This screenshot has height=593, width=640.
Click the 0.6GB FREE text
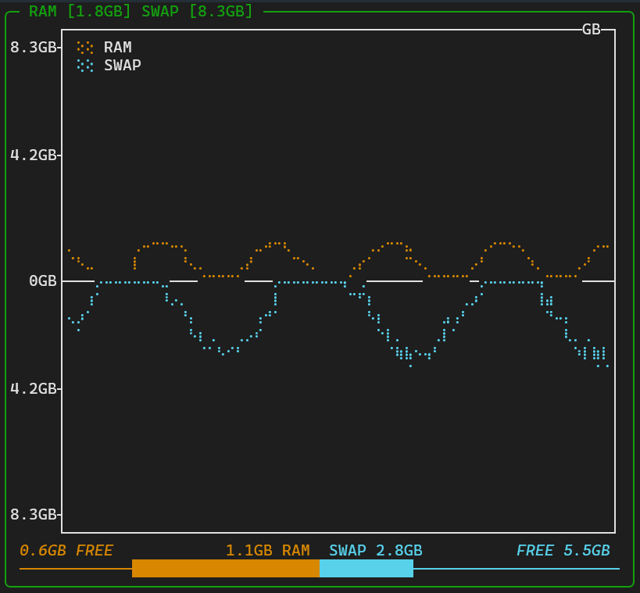[66, 551]
